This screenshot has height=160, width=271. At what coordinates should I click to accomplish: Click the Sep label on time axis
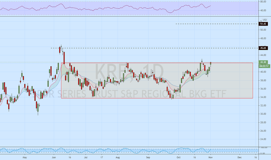point(148,157)
